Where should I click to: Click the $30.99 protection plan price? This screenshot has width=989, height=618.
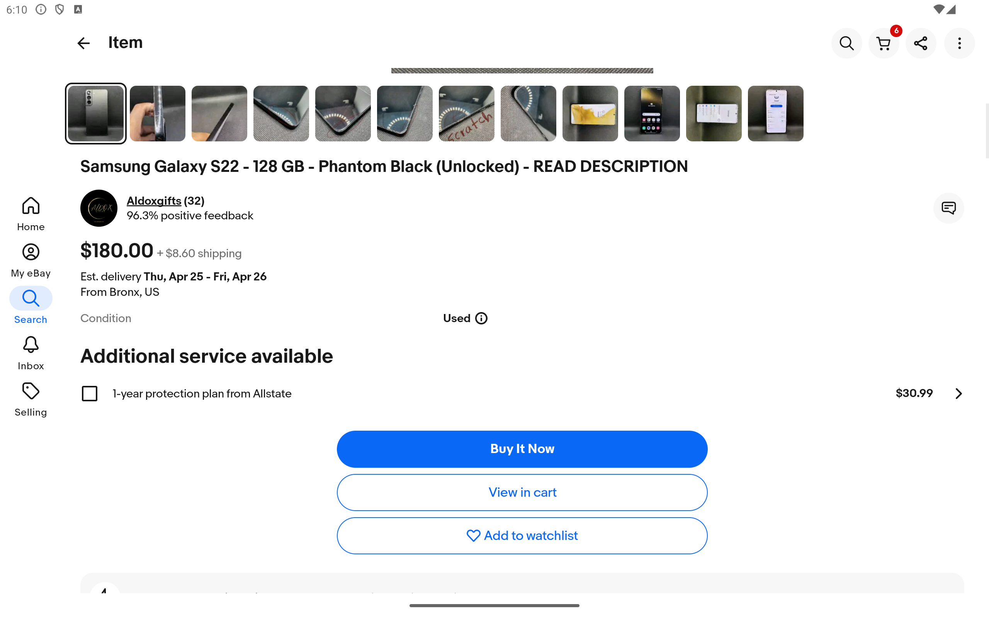pos(914,393)
